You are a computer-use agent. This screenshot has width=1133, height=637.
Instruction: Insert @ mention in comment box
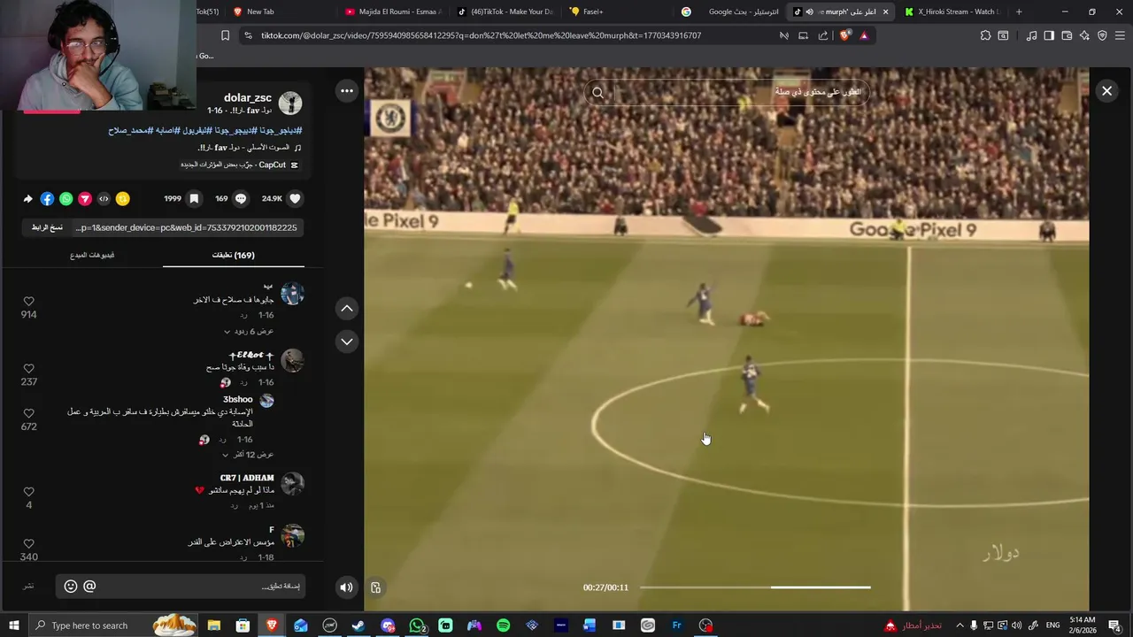[89, 586]
